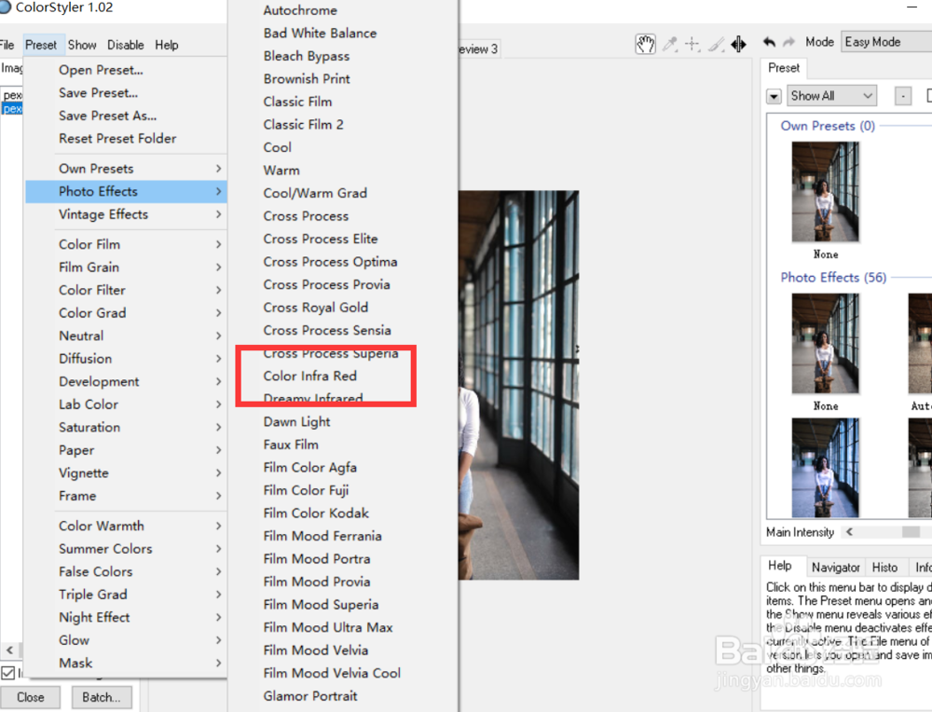Select Dawn Light preset
This screenshot has height=712, width=932.
[296, 422]
